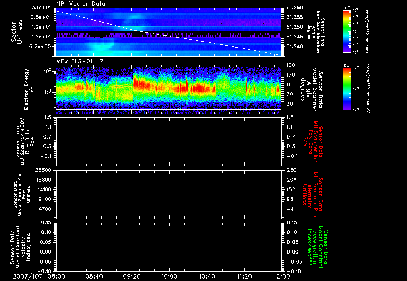The image size is (407, 281).
Task: Click the '61.245' elevation tick label
Action: 295,37
